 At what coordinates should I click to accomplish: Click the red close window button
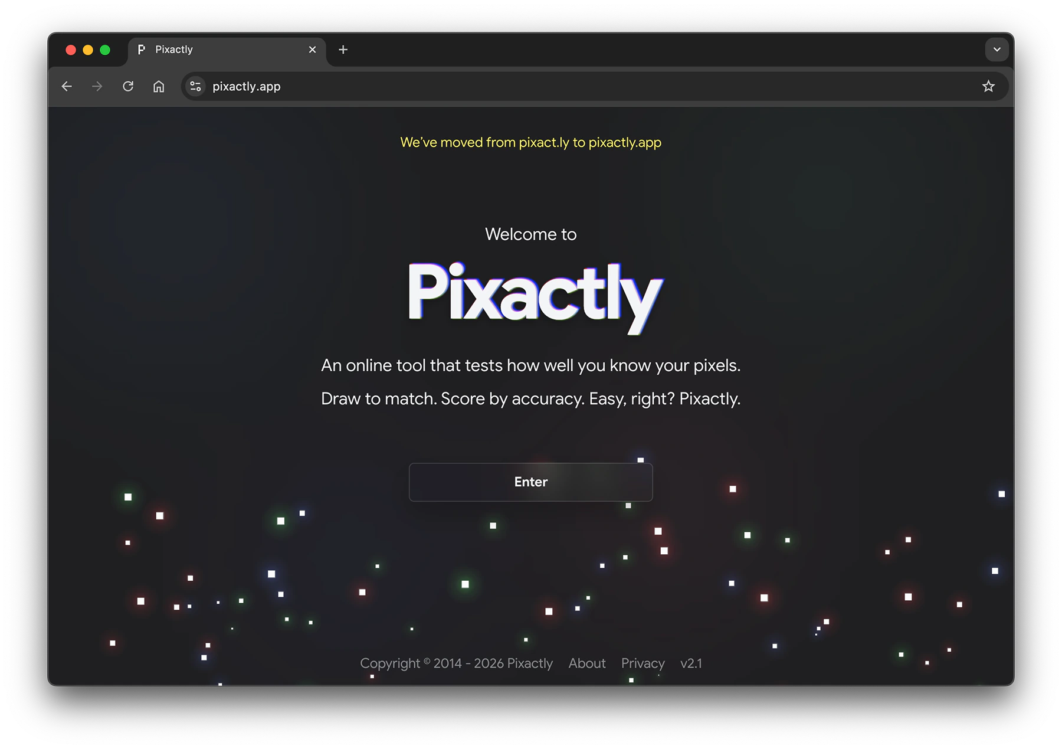point(71,50)
